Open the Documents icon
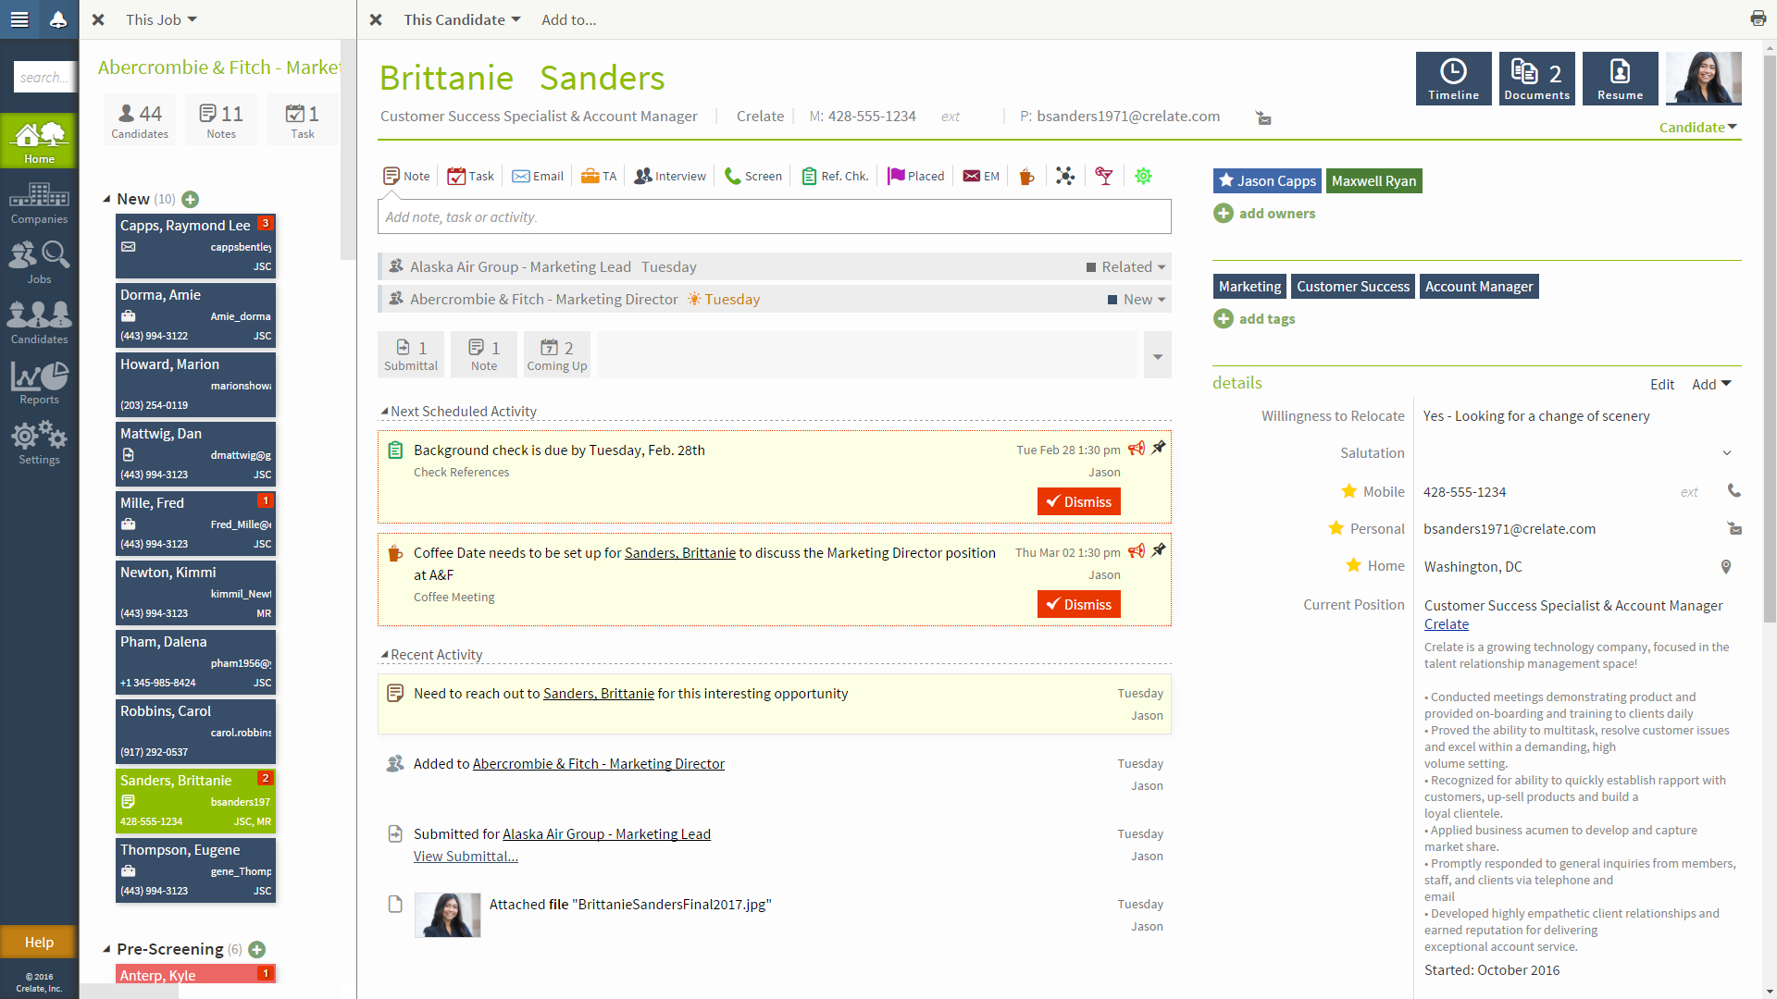Viewport: 1777px width, 999px height. click(1536, 79)
